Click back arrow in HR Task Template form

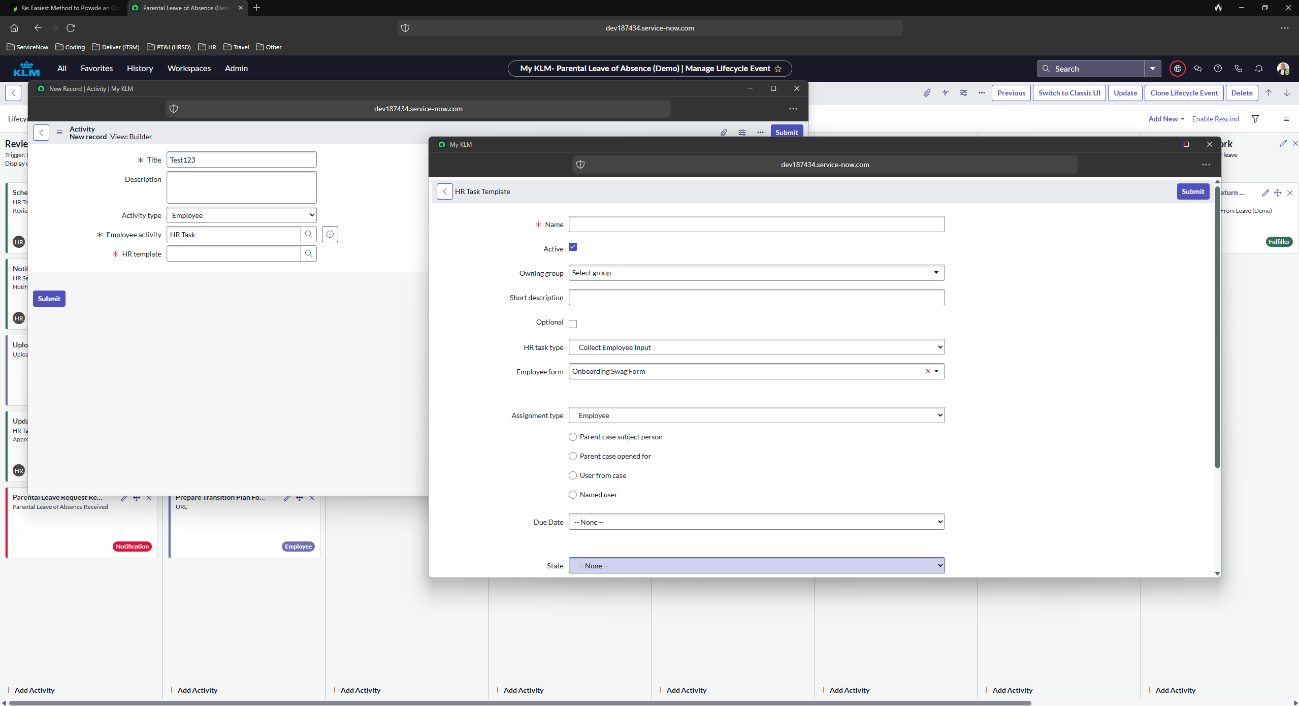[x=445, y=191]
